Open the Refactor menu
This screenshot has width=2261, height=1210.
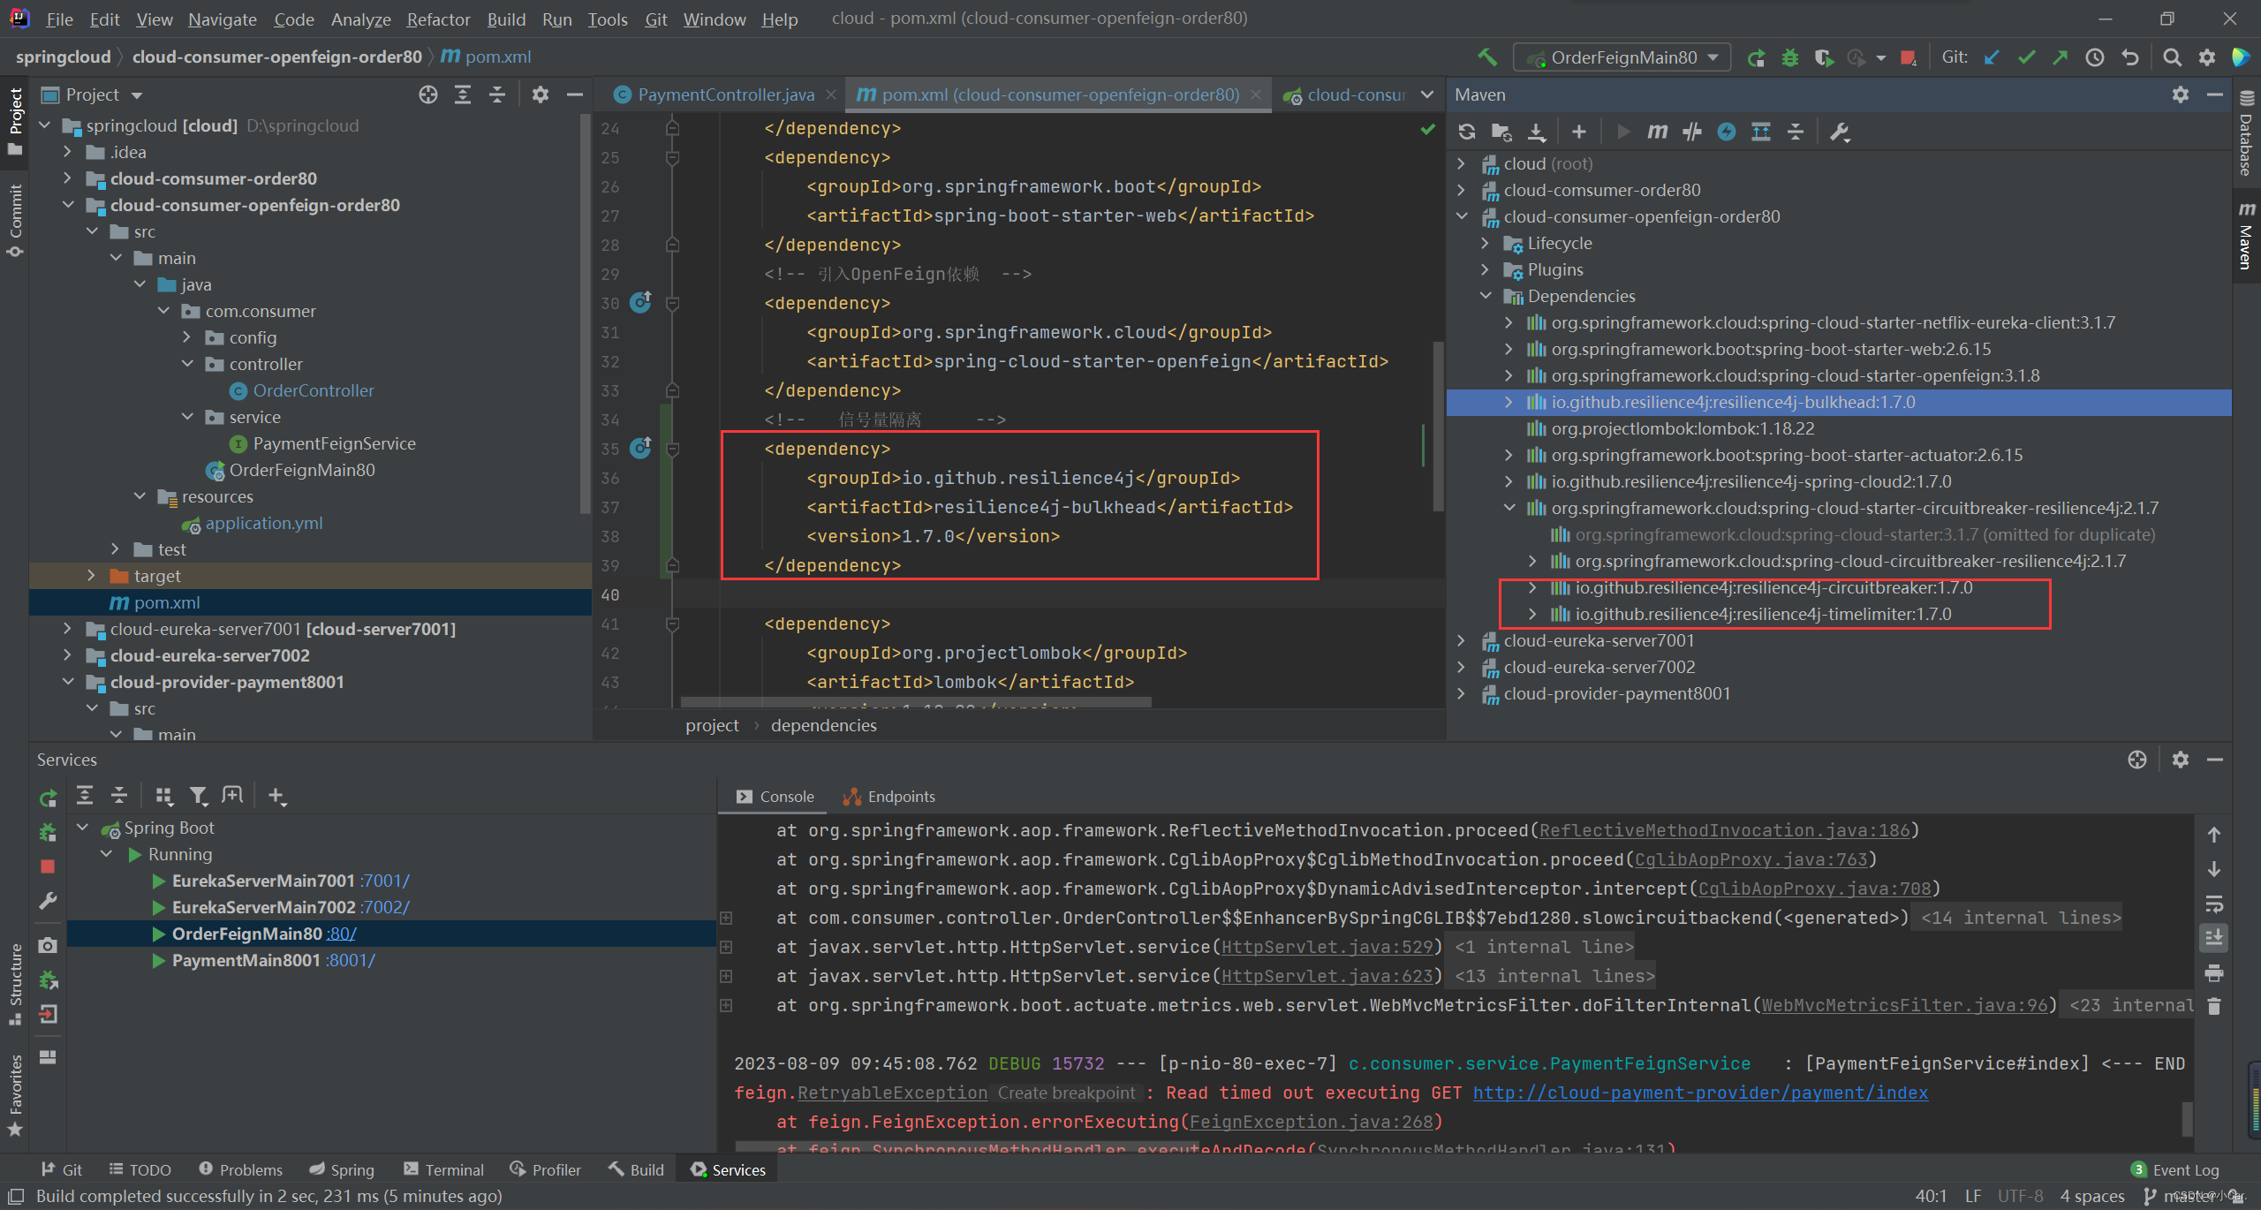438,19
